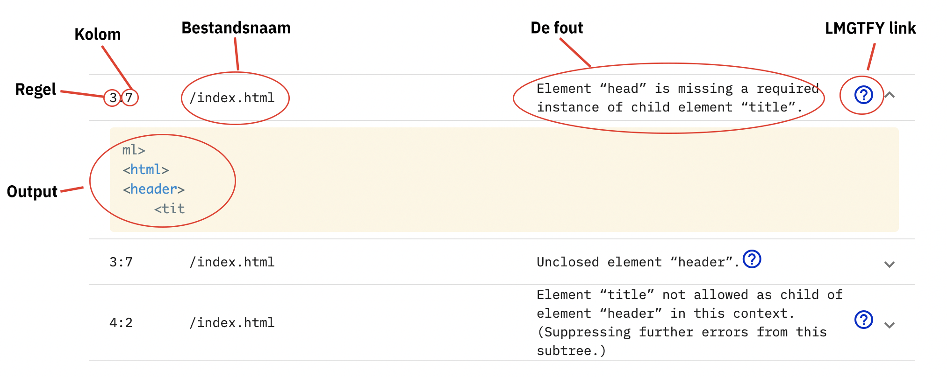
Task: Collapse the first error row chevron
Action: 890,95
